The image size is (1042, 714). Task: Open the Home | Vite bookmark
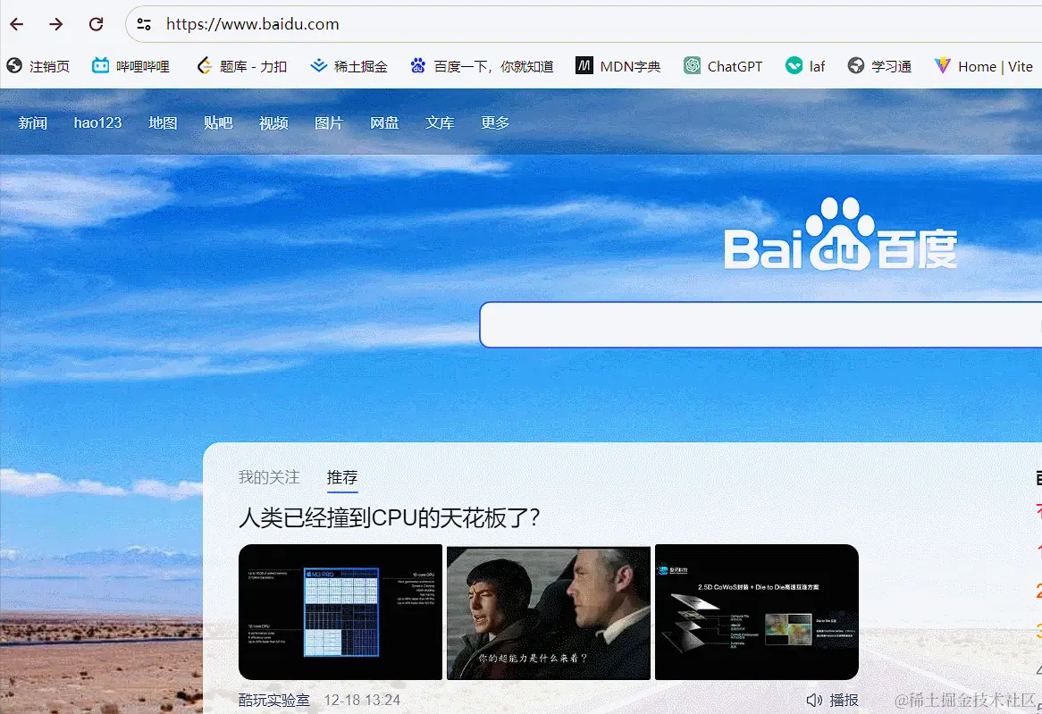[984, 66]
